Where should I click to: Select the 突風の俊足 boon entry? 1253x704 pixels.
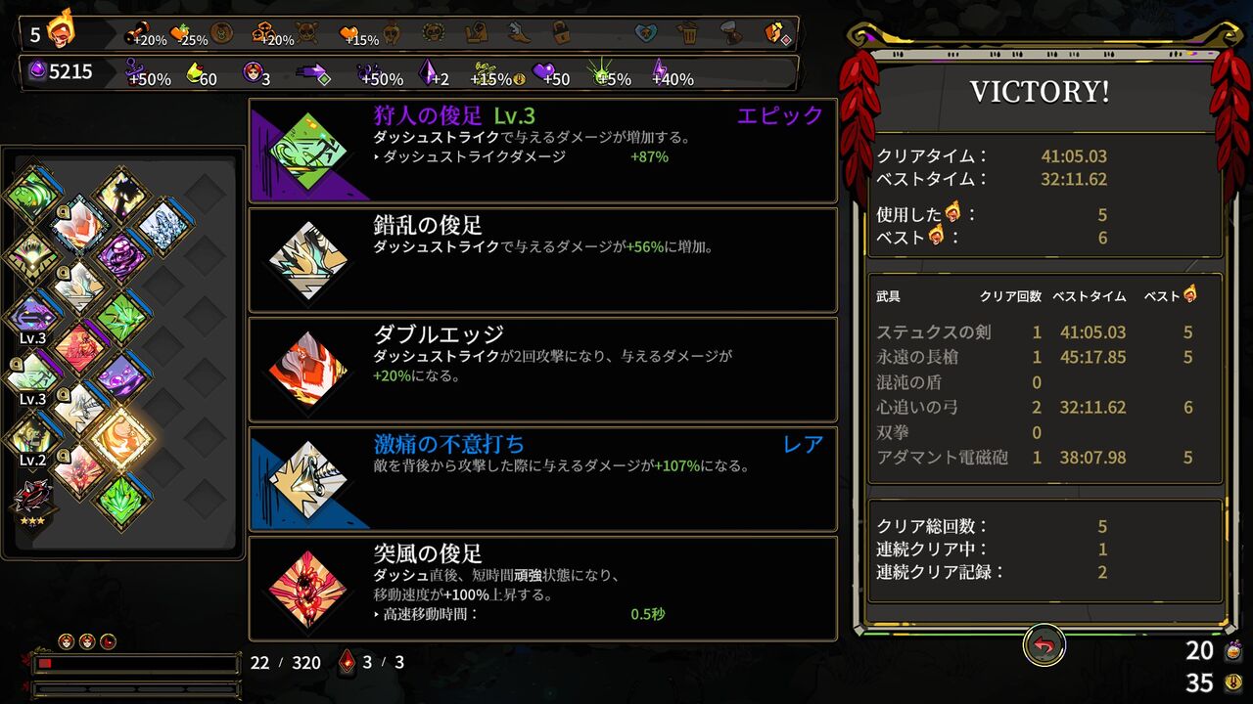coord(543,588)
